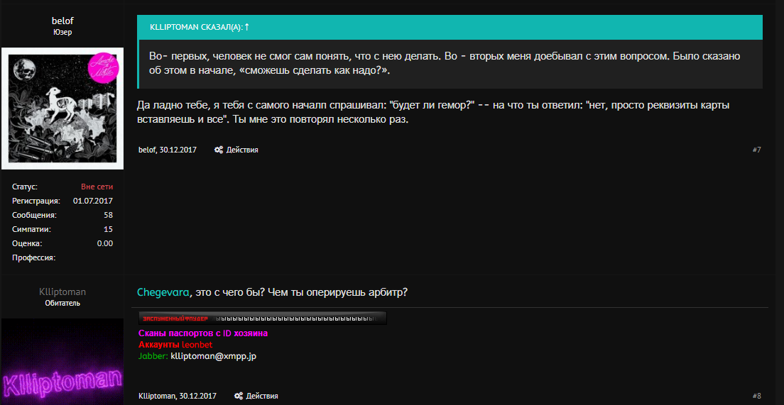The image size is (784, 405).
Task: Click the #7 post permalink
Action: point(756,150)
